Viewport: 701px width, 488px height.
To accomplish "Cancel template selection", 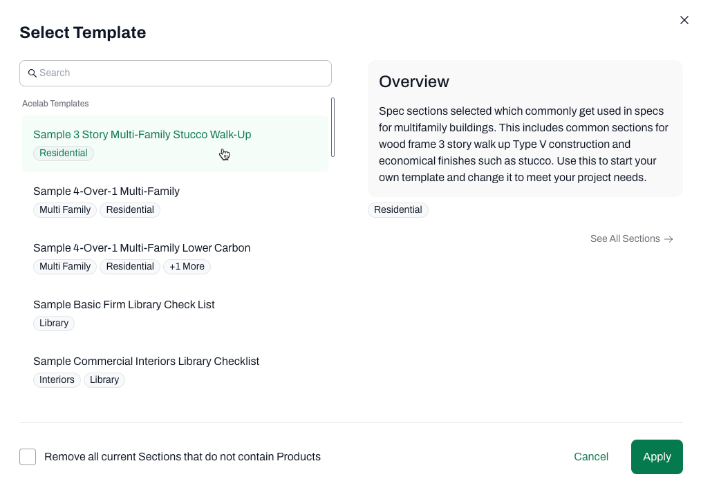I will click(x=591, y=457).
